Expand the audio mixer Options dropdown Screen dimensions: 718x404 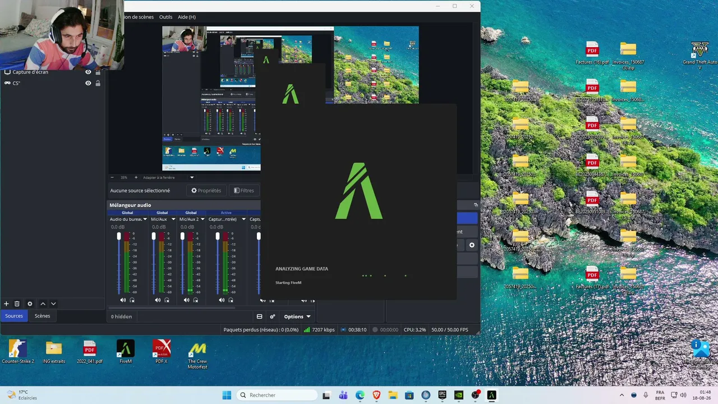297,316
